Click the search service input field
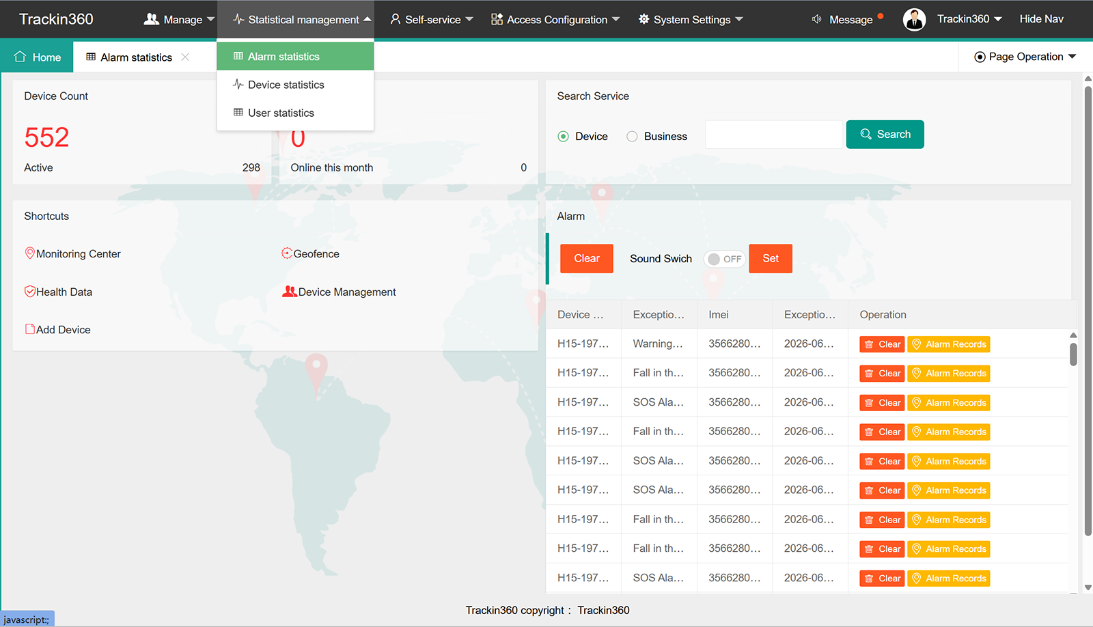The height and width of the screenshot is (627, 1093). coord(774,135)
